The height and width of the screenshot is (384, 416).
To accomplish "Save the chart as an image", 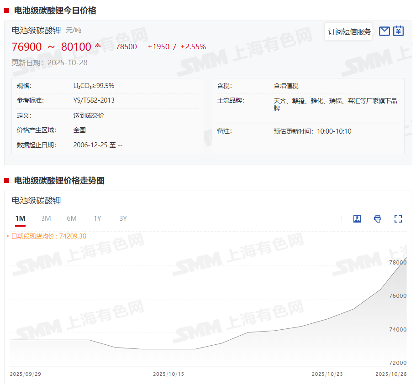I will point(357,219).
